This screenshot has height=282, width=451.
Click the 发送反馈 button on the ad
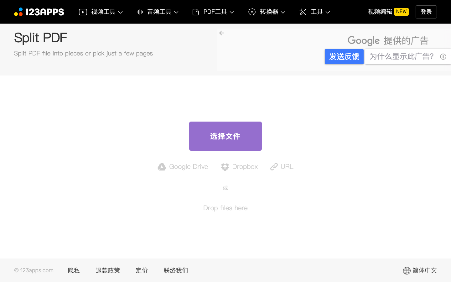(344, 56)
